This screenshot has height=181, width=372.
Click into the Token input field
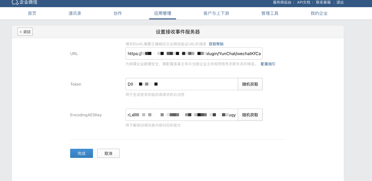(182, 84)
